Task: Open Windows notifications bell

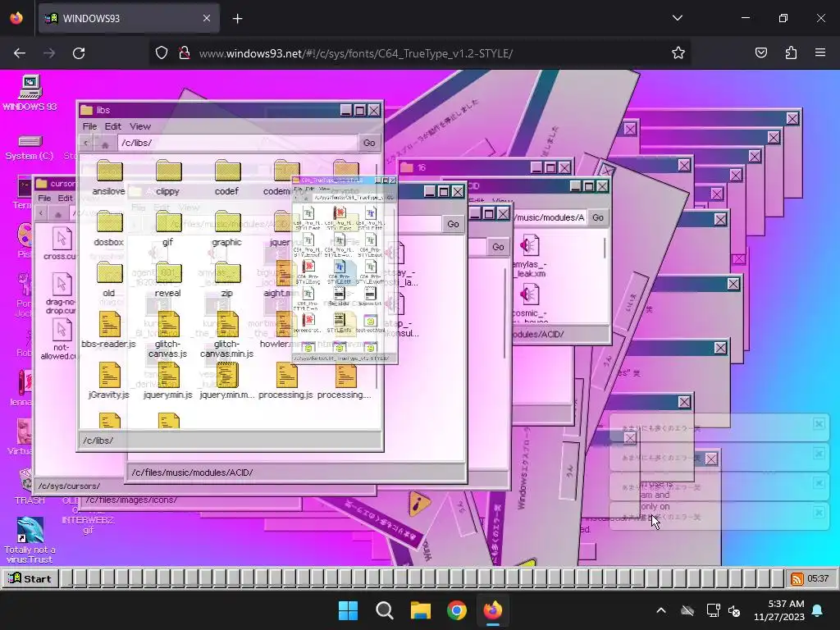Action: click(x=818, y=610)
